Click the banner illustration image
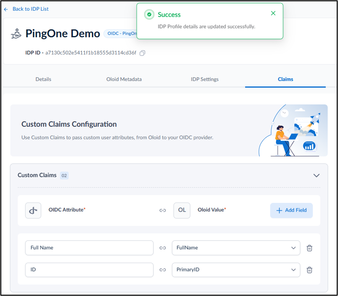 click(x=293, y=131)
